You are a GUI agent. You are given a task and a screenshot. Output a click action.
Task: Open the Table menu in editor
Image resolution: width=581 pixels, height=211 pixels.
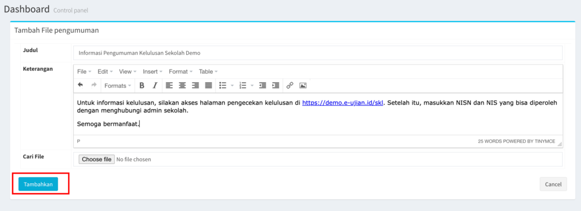pos(208,71)
